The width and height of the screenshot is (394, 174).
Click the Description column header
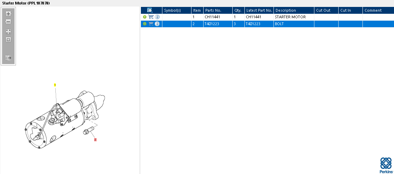(294, 10)
